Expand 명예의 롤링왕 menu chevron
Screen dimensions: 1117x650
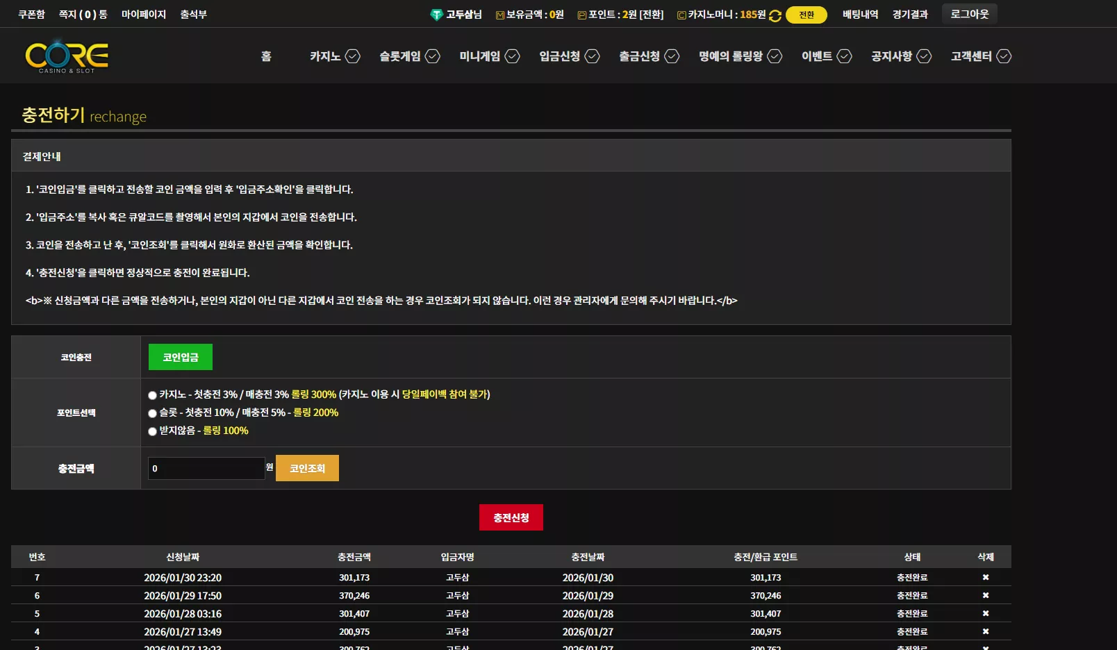(775, 56)
